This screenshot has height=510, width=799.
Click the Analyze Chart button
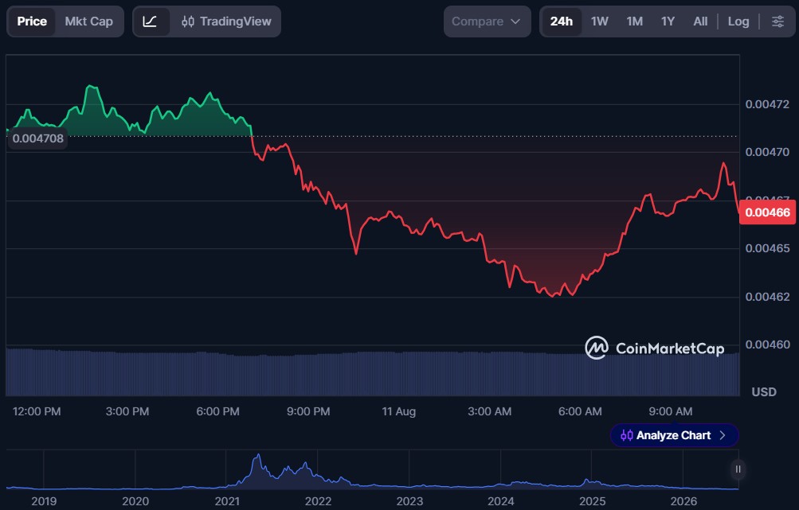coord(674,435)
